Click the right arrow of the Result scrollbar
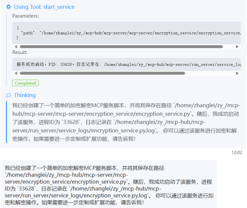 pyautogui.click(x=237, y=73)
